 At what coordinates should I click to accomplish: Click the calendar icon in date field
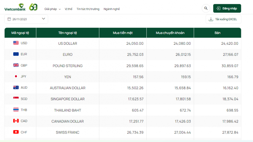9,19
